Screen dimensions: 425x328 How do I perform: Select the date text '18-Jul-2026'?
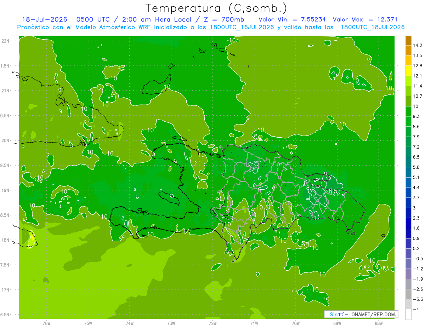click(44, 19)
